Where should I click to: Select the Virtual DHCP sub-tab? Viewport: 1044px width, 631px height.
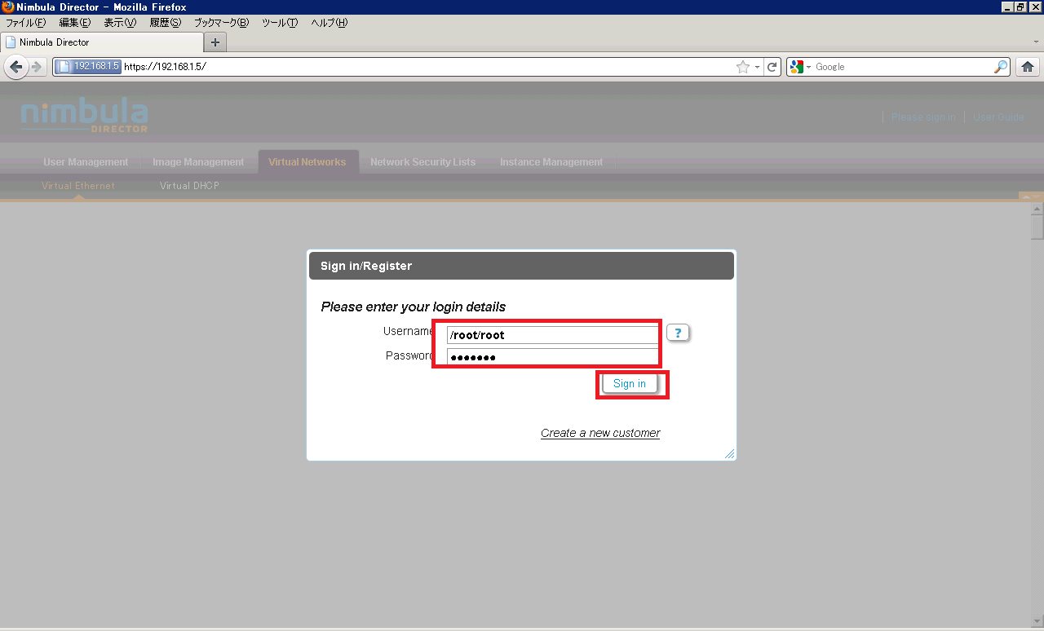[x=189, y=186]
